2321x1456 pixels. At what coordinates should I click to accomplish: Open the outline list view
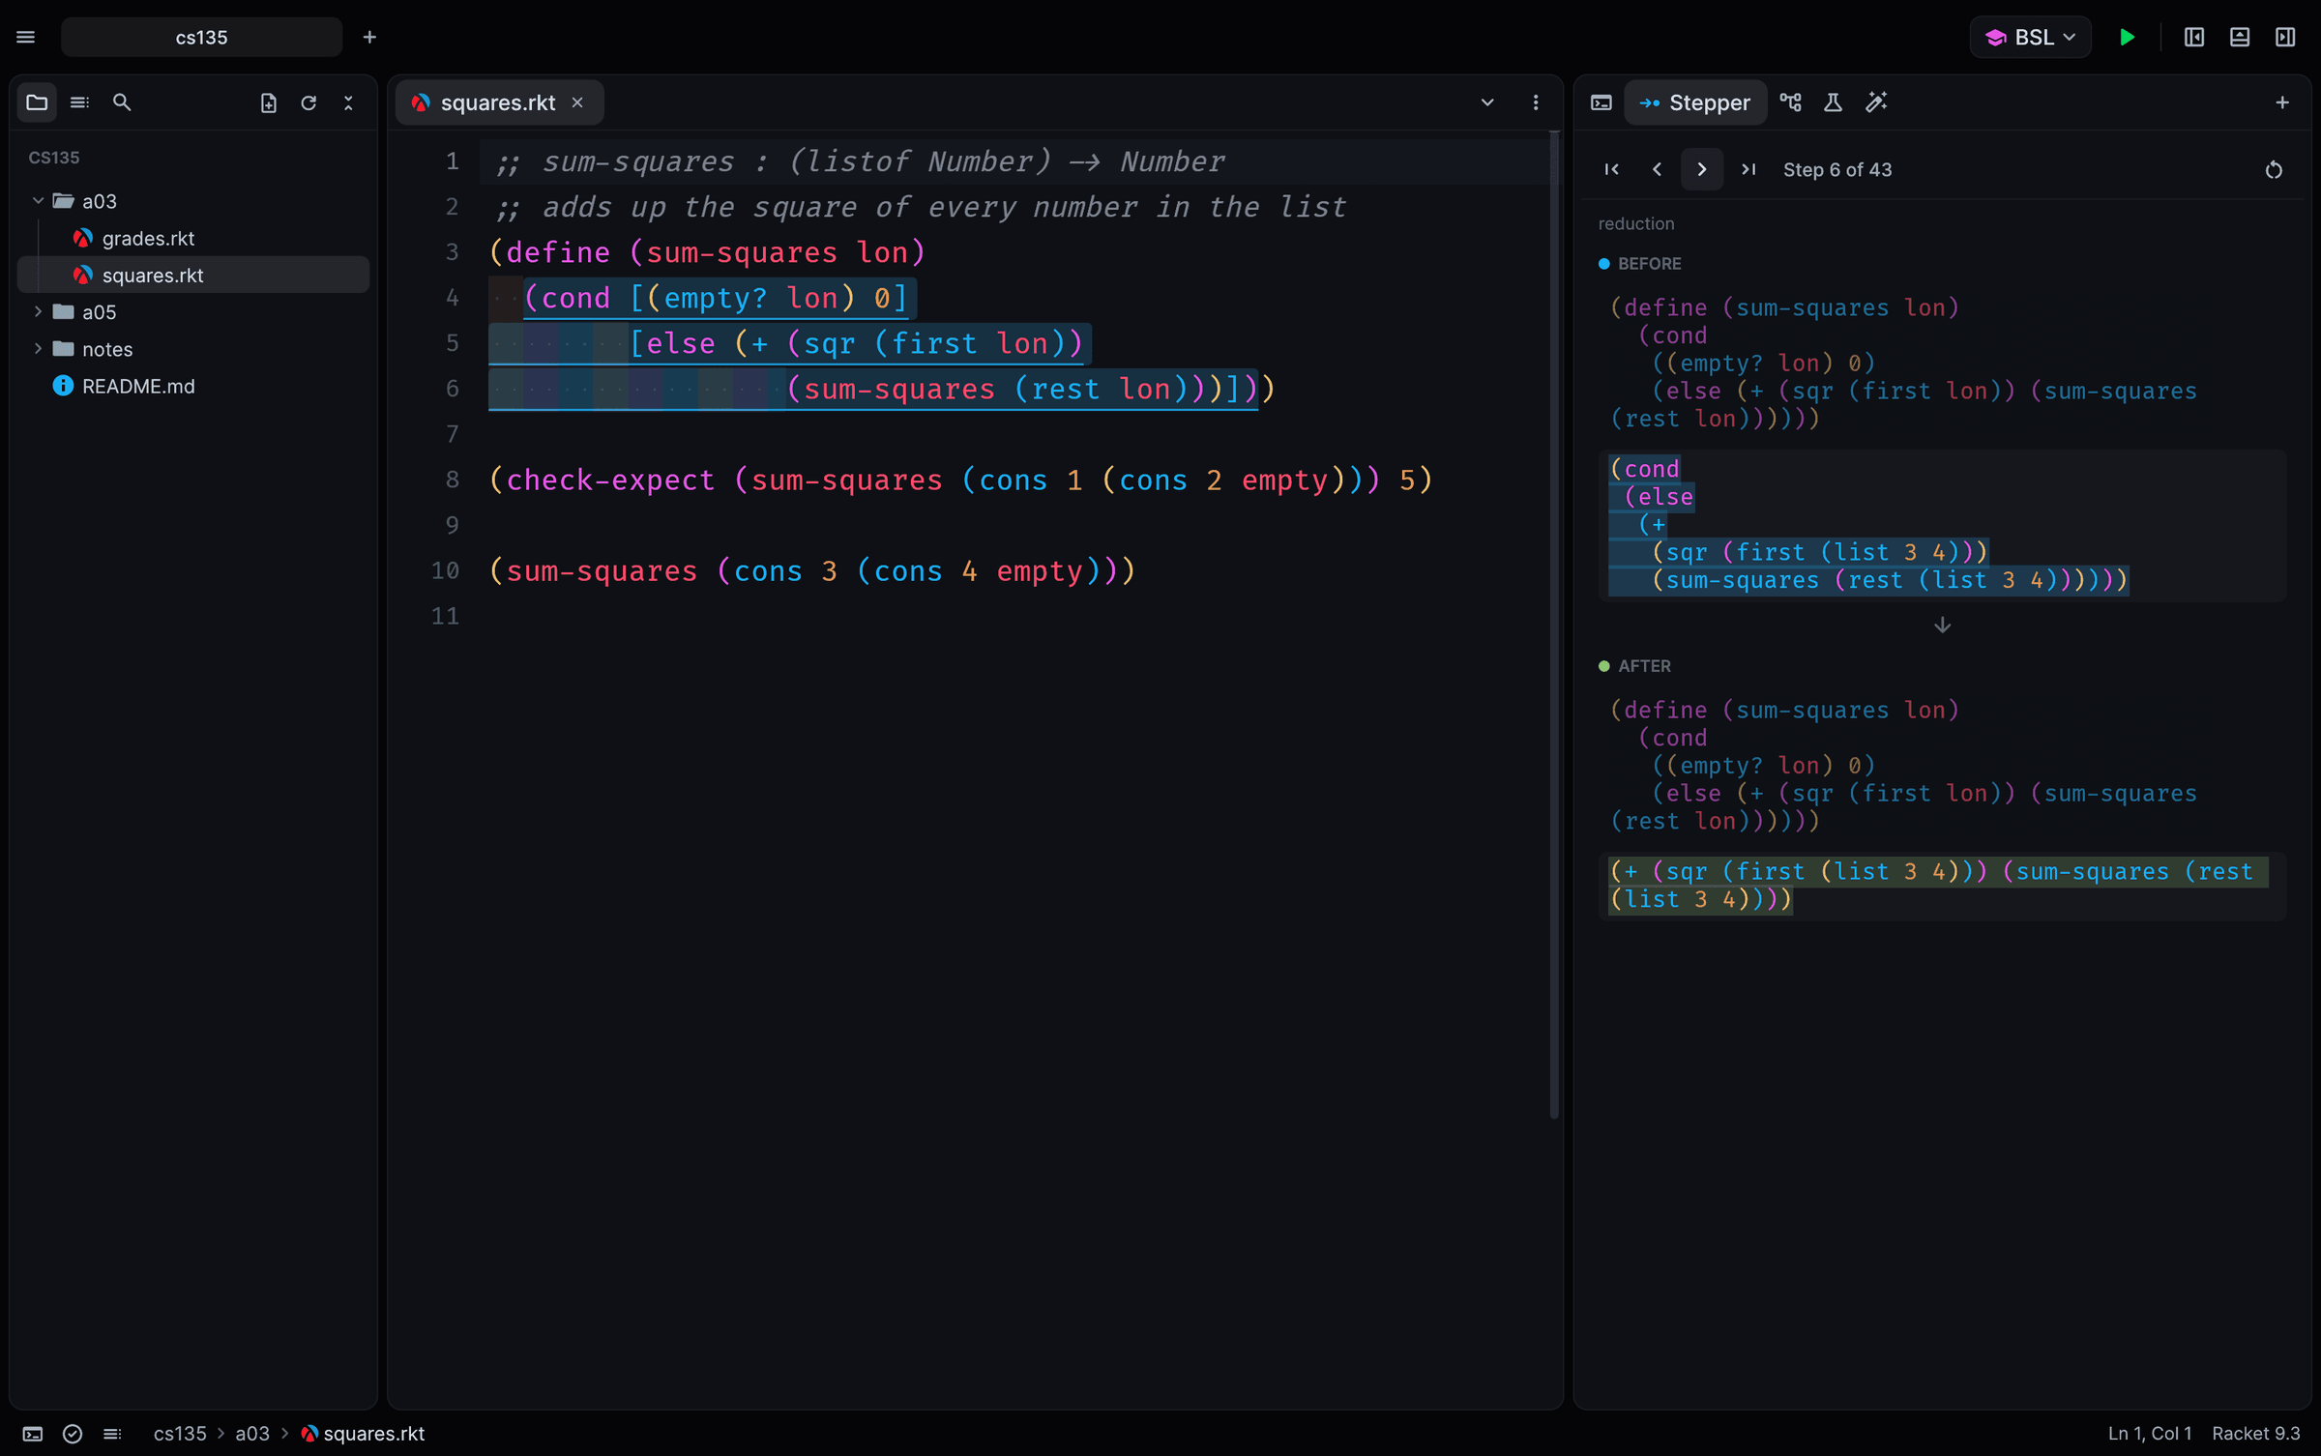(79, 102)
